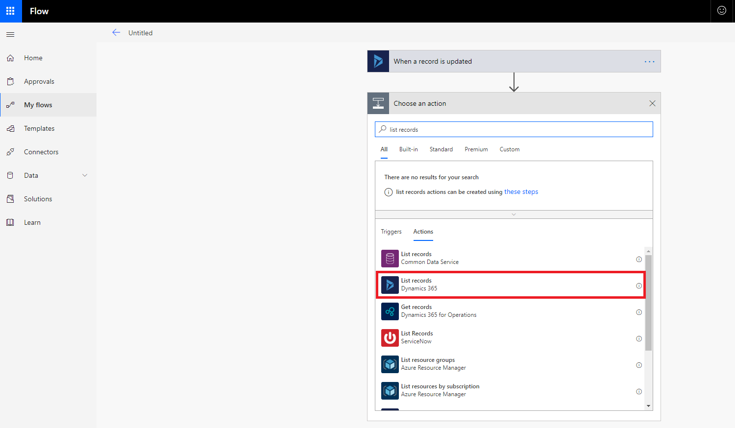This screenshot has height=428, width=735.
Task: Switch to the Triggers tab
Action: pyautogui.click(x=392, y=232)
